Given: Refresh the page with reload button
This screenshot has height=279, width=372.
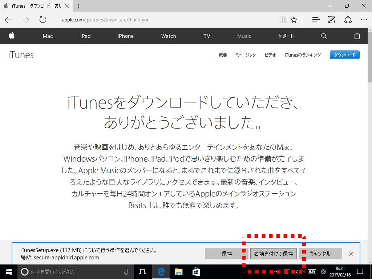Looking at the screenshot, I should click(43, 20).
